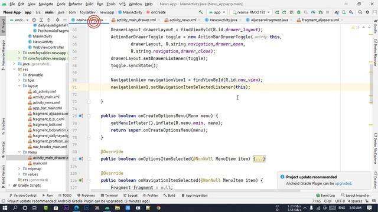Open Windows Start menu

[x=5, y=208]
